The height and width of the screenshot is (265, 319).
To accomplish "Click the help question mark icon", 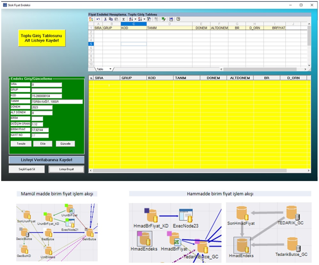I will pyautogui.click(x=178, y=19).
